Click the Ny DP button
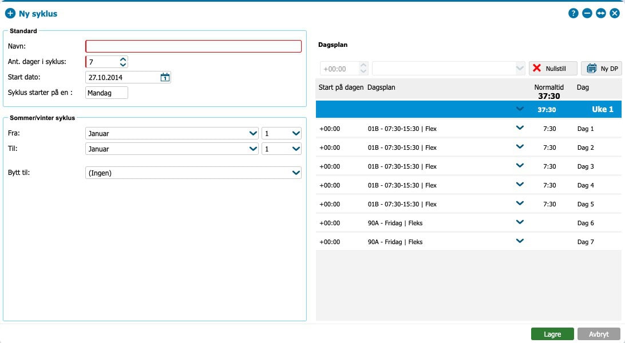The width and height of the screenshot is (625, 343). tap(602, 69)
